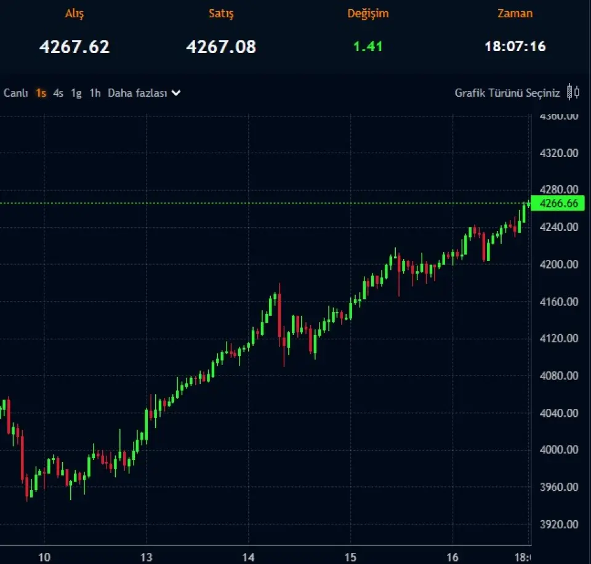Click date 13 on the time axis
The image size is (591, 564).
click(146, 556)
